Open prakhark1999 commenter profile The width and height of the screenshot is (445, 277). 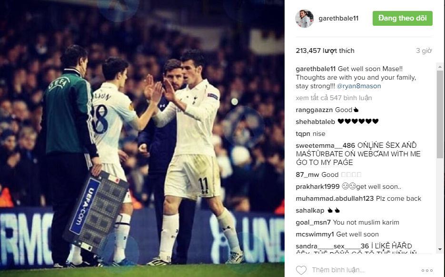pos(317,186)
